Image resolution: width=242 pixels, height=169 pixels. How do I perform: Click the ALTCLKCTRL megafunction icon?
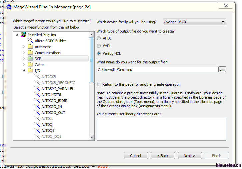[x=37, y=95]
